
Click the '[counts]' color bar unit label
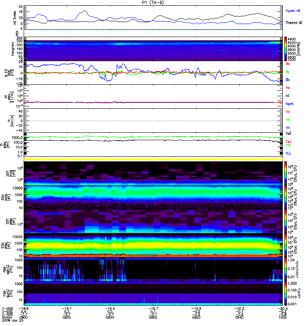pos(299,49)
